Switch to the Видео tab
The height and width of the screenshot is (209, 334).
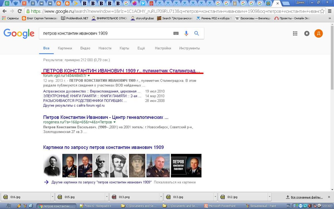pos(85,48)
